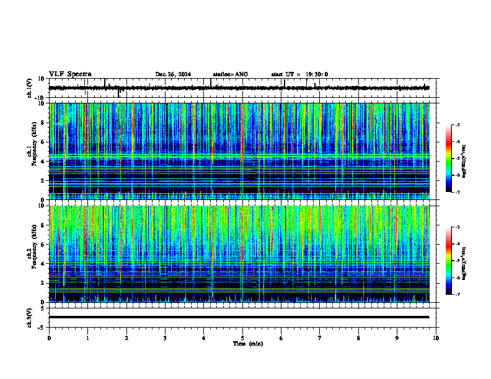The height and width of the screenshot is (379, 491).
Task: Click the "5" tick on ch.3(V) axis
Action: tap(43, 308)
